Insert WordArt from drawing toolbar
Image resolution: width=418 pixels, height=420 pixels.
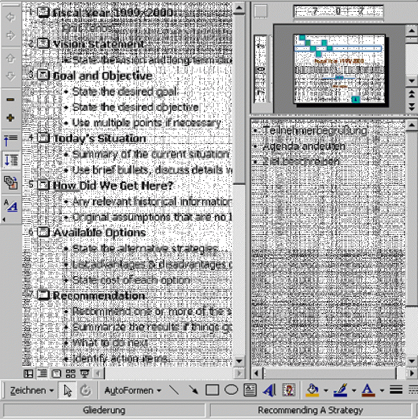(269, 390)
